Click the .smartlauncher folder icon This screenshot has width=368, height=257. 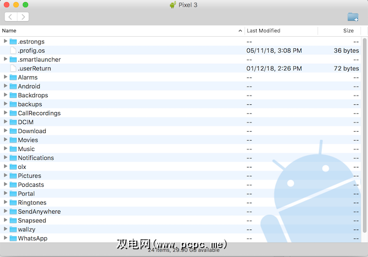pos(13,60)
